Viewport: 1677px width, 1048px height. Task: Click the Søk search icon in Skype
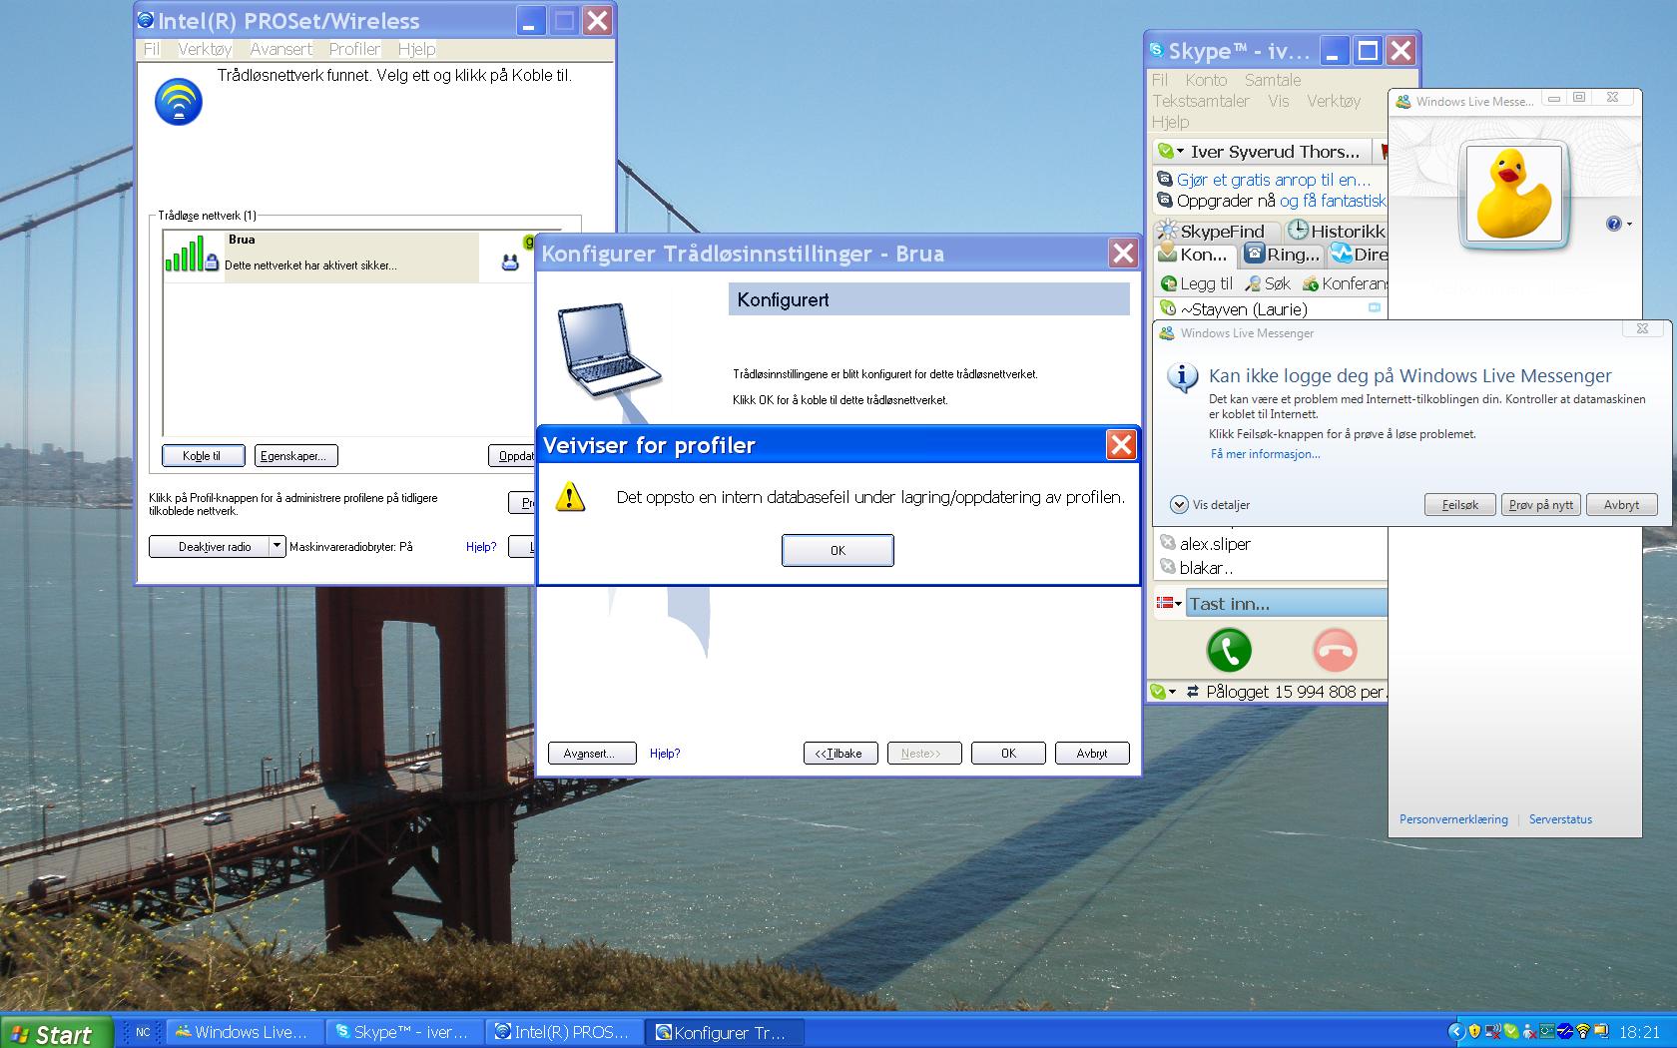tap(1252, 283)
